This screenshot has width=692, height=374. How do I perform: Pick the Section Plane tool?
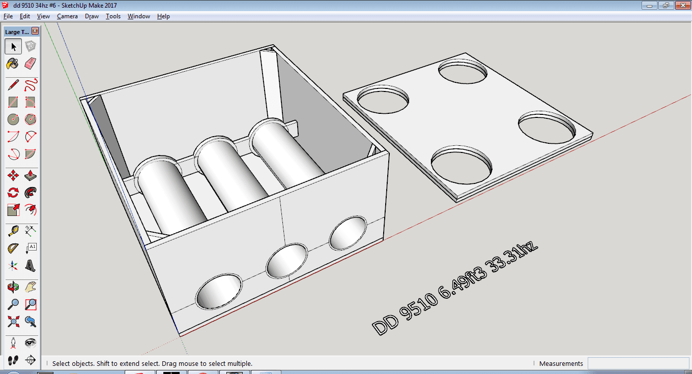31,360
